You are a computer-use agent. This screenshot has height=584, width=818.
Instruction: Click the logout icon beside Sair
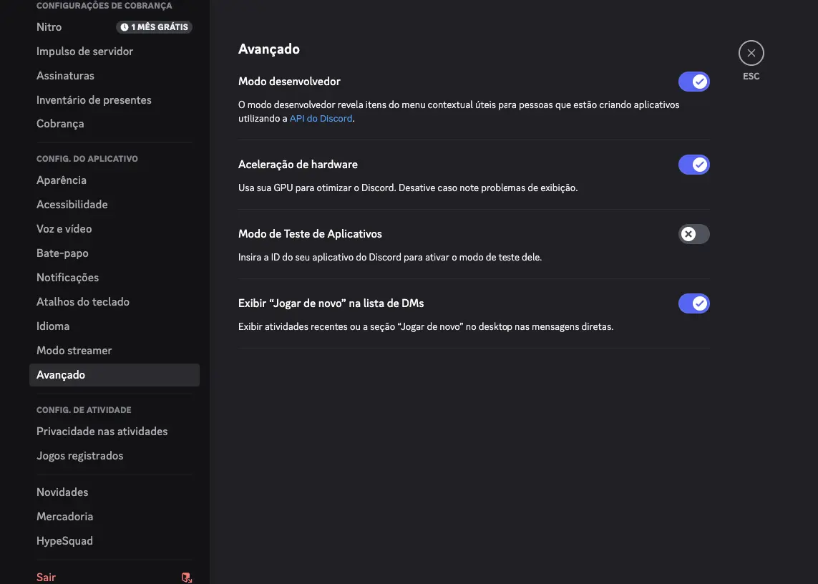(186, 577)
